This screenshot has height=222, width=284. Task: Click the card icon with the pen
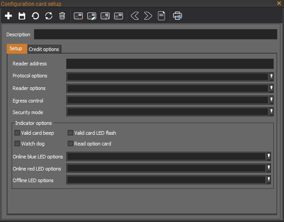92,16
